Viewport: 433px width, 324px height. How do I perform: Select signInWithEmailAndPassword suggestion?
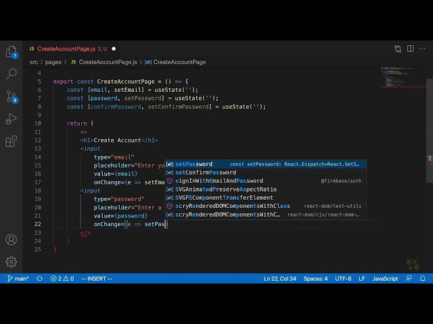(x=266, y=181)
